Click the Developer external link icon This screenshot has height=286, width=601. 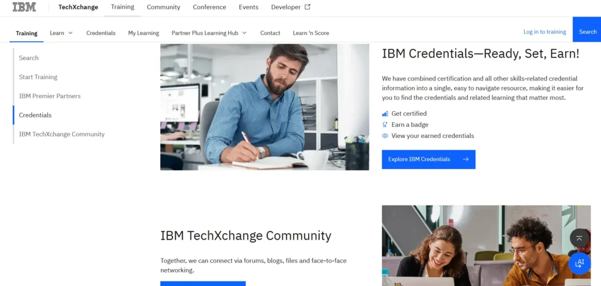[308, 7]
